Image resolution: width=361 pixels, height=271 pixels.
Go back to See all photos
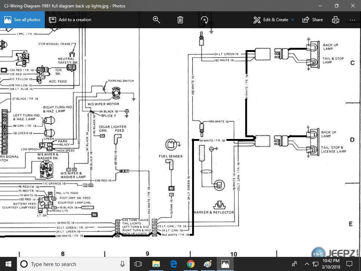click(23, 20)
